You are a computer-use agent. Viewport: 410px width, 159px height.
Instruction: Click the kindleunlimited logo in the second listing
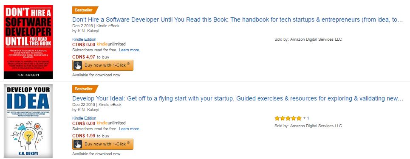click(x=111, y=123)
